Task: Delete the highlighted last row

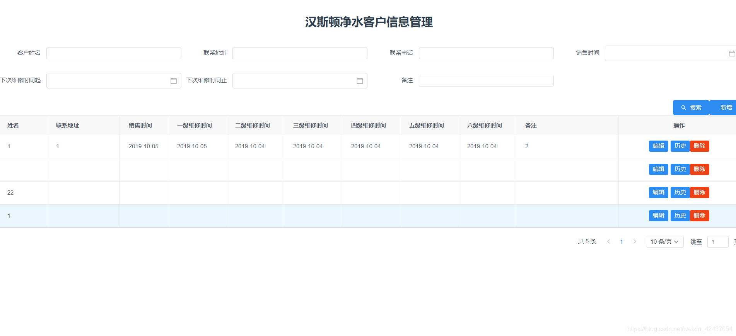Action: pyautogui.click(x=699, y=216)
